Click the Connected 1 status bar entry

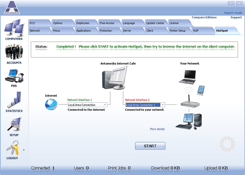click(x=43, y=168)
